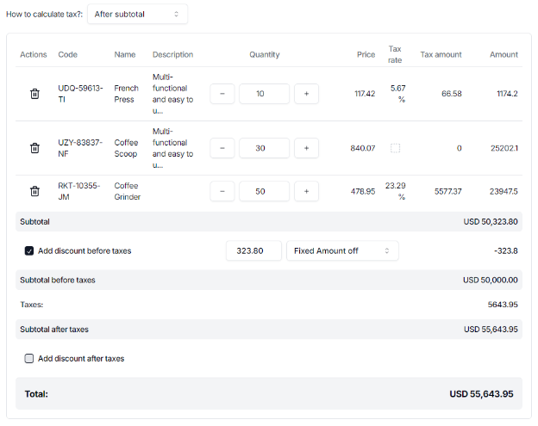Increase French Press quantity with plus
538x426 pixels.
[306, 94]
